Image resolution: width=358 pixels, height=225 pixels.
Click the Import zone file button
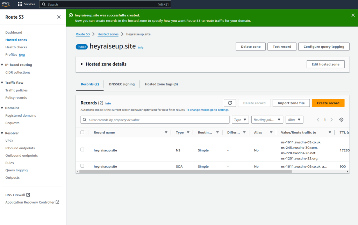pyautogui.click(x=291, y=103)
